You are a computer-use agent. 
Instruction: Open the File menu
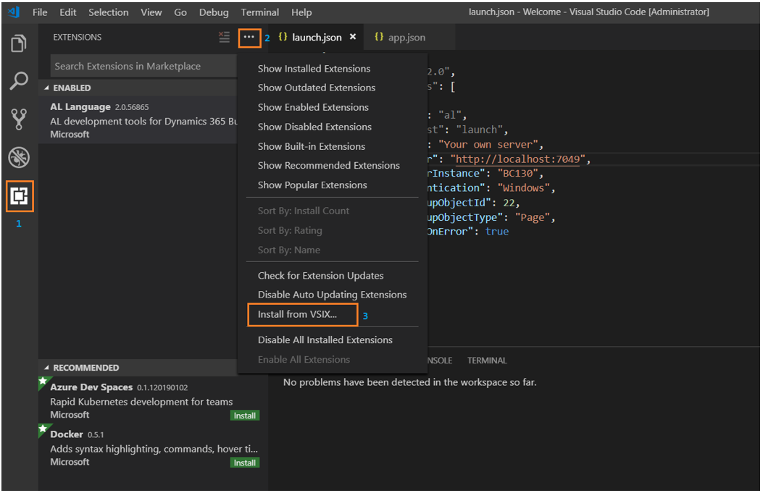pyautogui.click(x=40, y=12)
